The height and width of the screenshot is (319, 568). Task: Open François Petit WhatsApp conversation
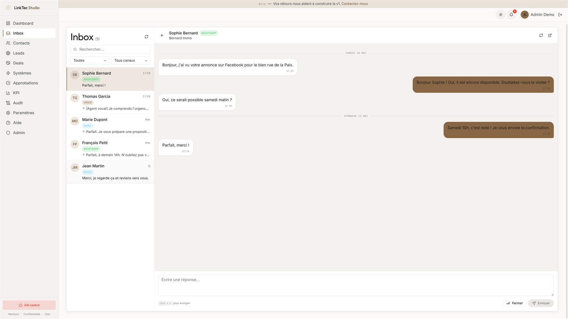pyautogui.click(x=110, y=149)
